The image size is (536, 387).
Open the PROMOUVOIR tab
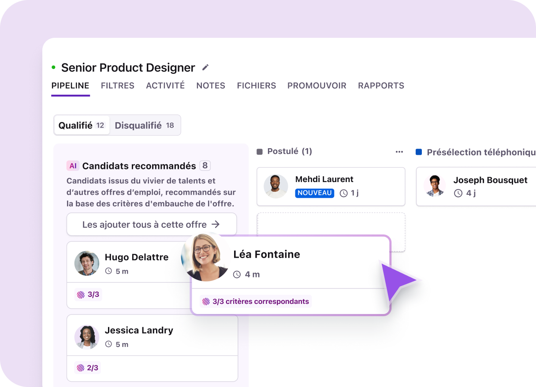point(317,86)
